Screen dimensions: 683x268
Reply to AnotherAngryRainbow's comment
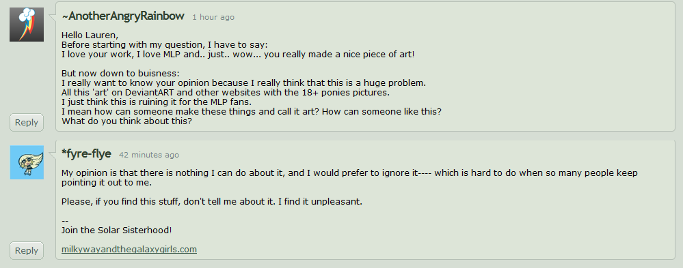(x=27, y=123)
